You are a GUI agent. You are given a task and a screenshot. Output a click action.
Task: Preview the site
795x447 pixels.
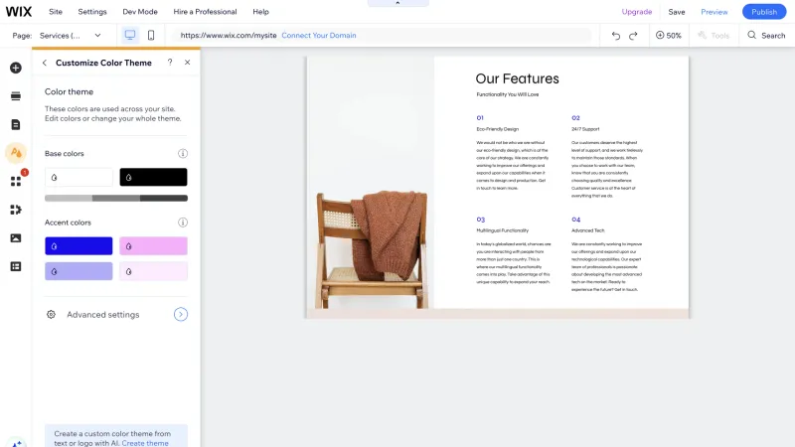click(x=714, y=12)
